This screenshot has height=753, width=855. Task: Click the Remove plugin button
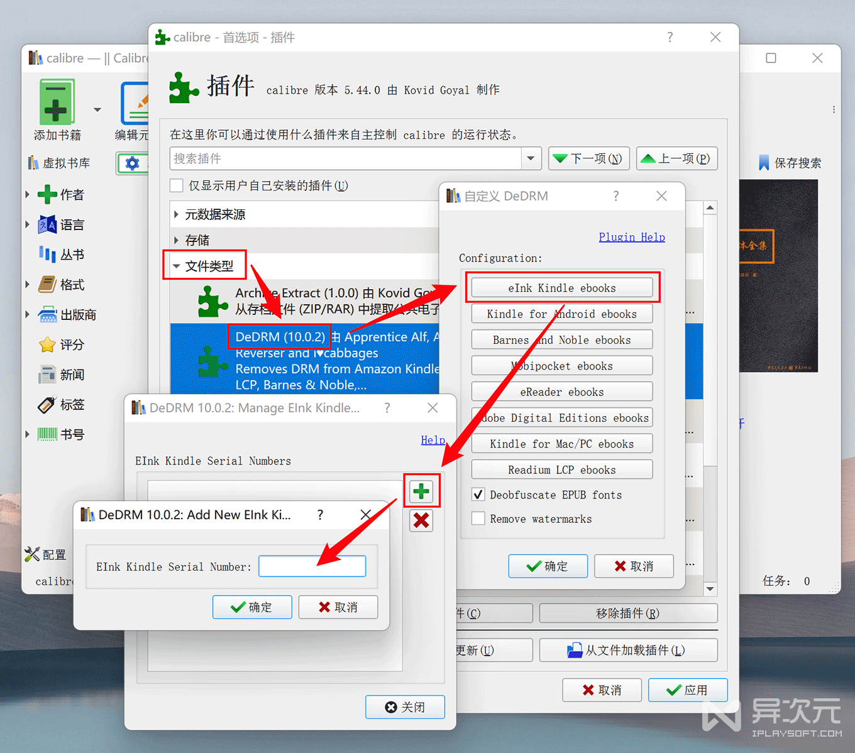[x=628, y=613]
